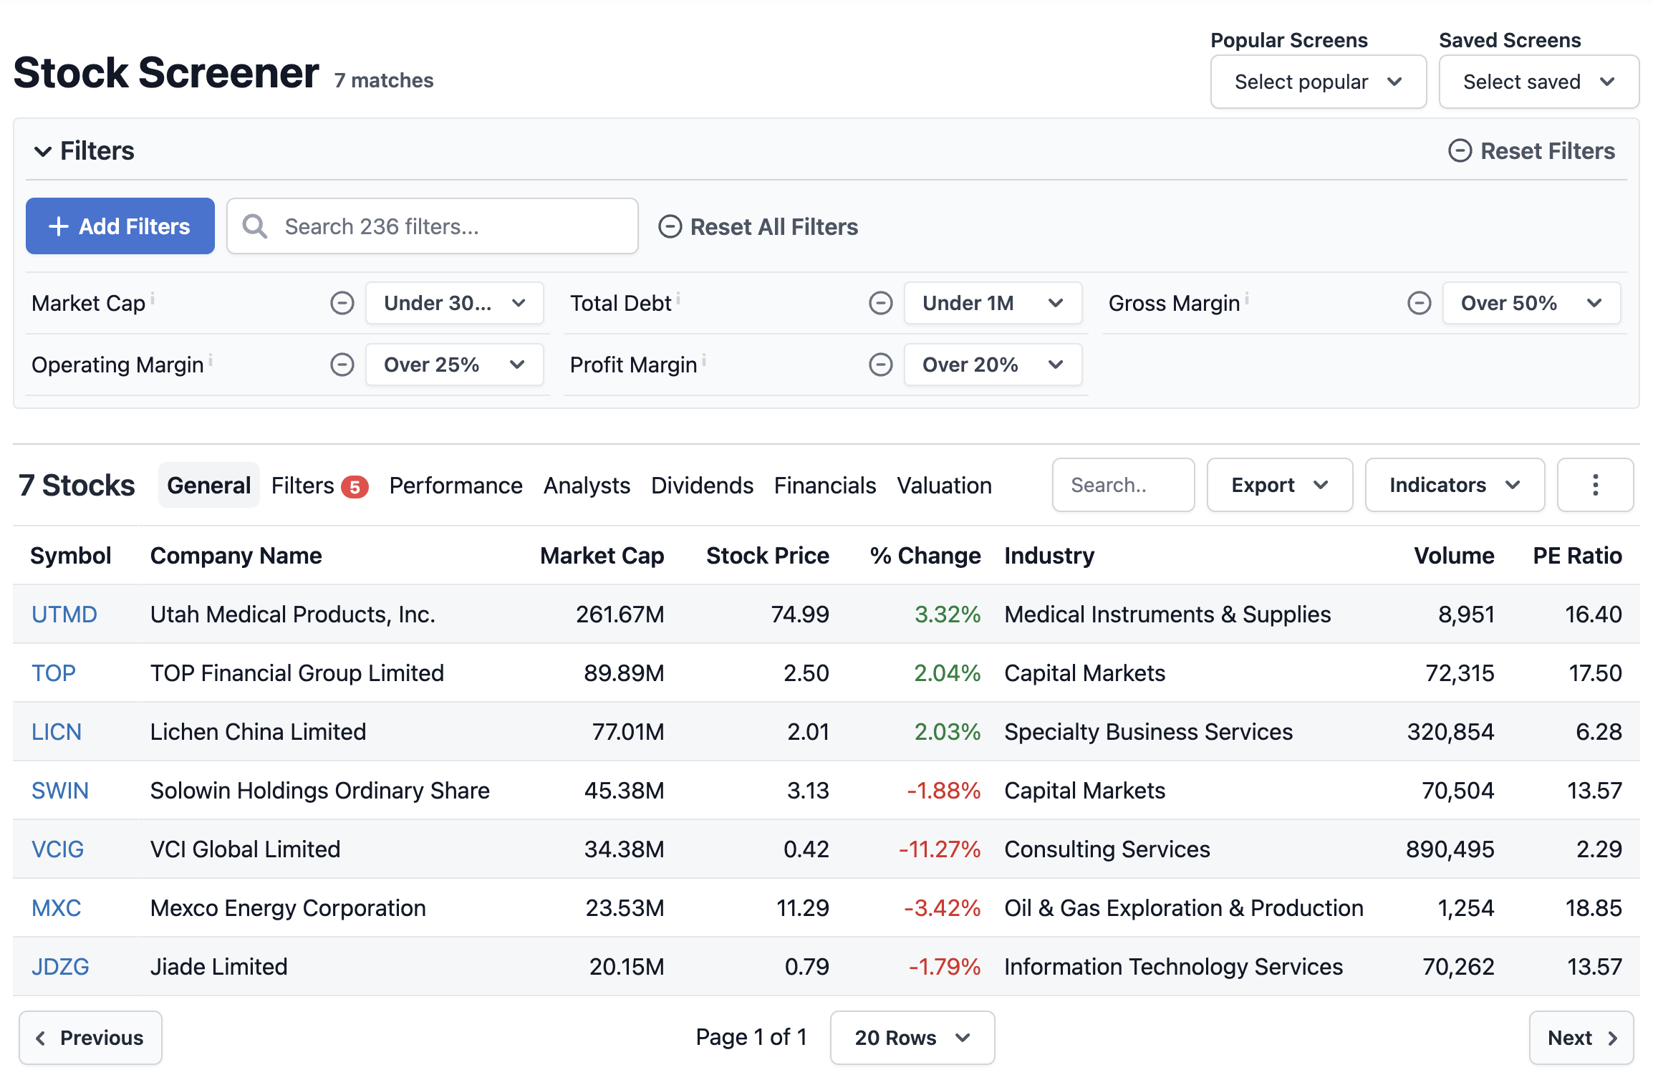Sort by the PE Ratio column header

(1577, 556)
